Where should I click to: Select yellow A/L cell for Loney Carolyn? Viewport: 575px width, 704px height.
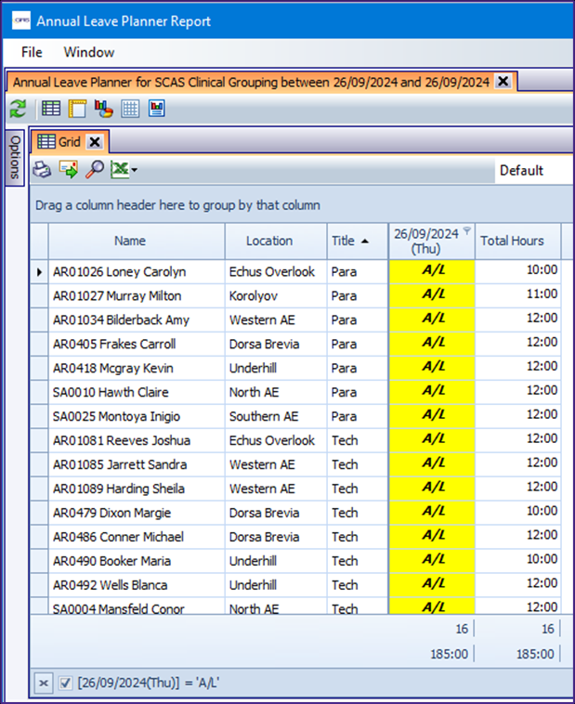pos(433,272)
